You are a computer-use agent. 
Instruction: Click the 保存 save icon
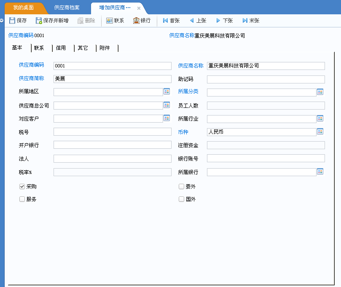click(x=13, y=20)
